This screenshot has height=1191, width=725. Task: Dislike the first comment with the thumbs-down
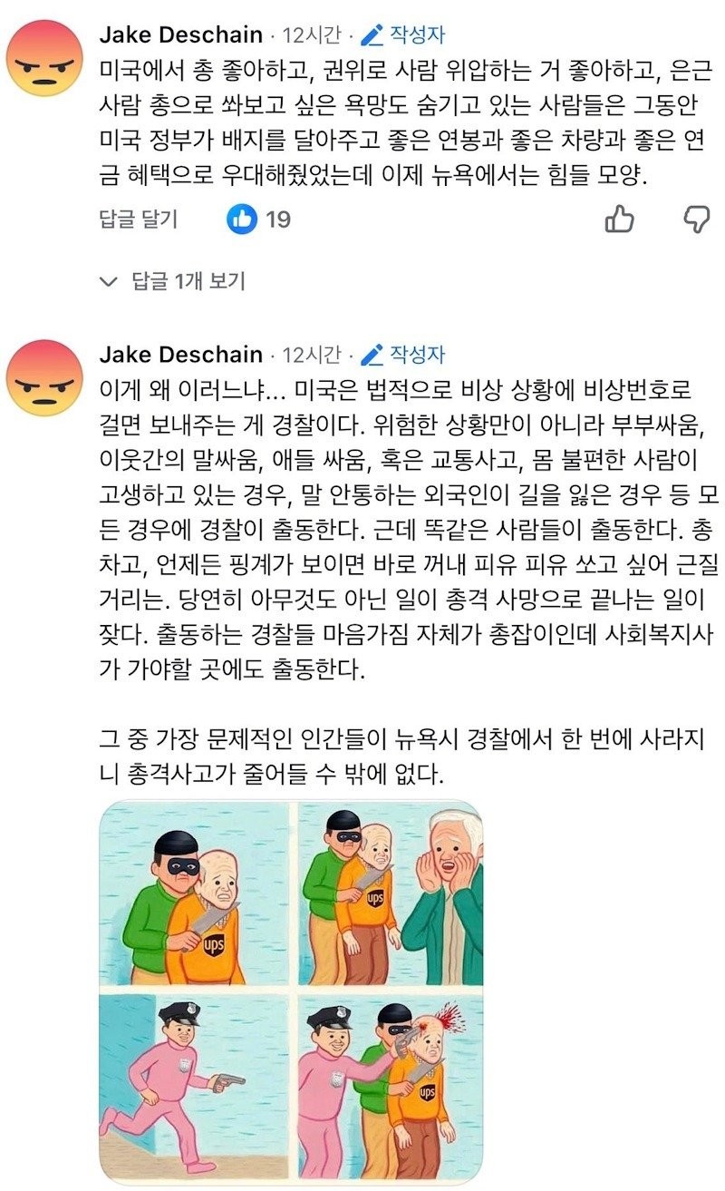click(x=695, y=220)
